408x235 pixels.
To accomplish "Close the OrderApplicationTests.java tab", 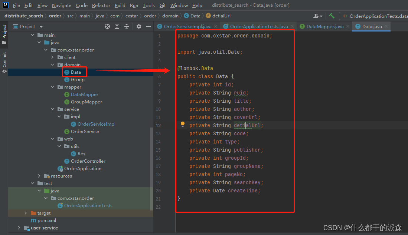I will [292, 26].
